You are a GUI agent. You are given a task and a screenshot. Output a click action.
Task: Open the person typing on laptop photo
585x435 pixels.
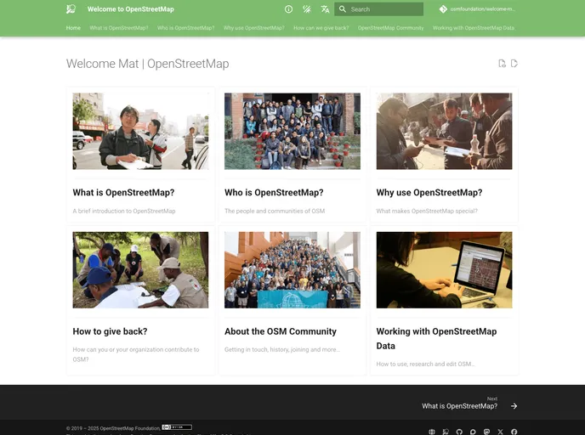pyautogui.click(x=444, y=270)
